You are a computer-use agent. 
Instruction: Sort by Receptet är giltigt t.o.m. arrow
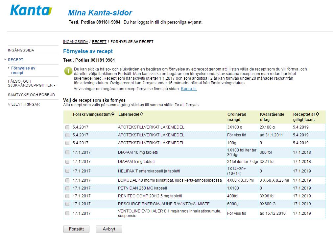pyautogui.click(x=317, y=114)
